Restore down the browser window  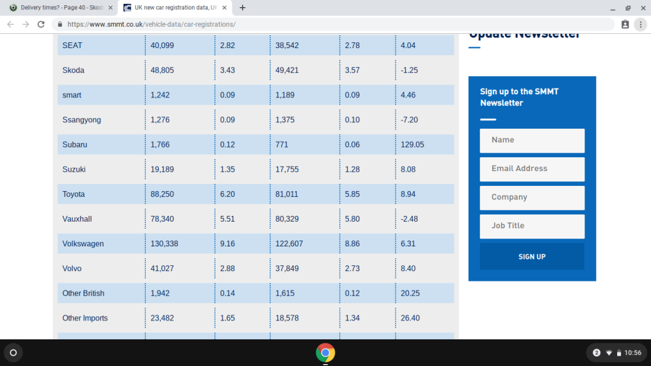(x=628, y=8)
